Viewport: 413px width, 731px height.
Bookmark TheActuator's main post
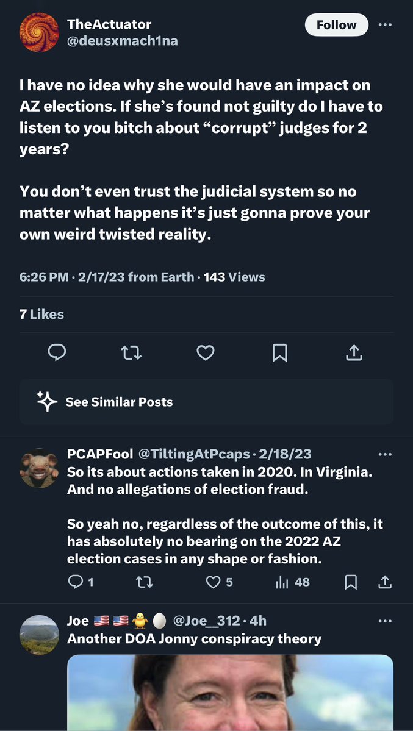click(280, 352)
